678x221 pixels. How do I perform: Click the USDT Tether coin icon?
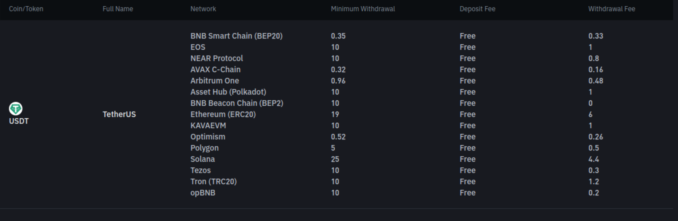(15, 109)
